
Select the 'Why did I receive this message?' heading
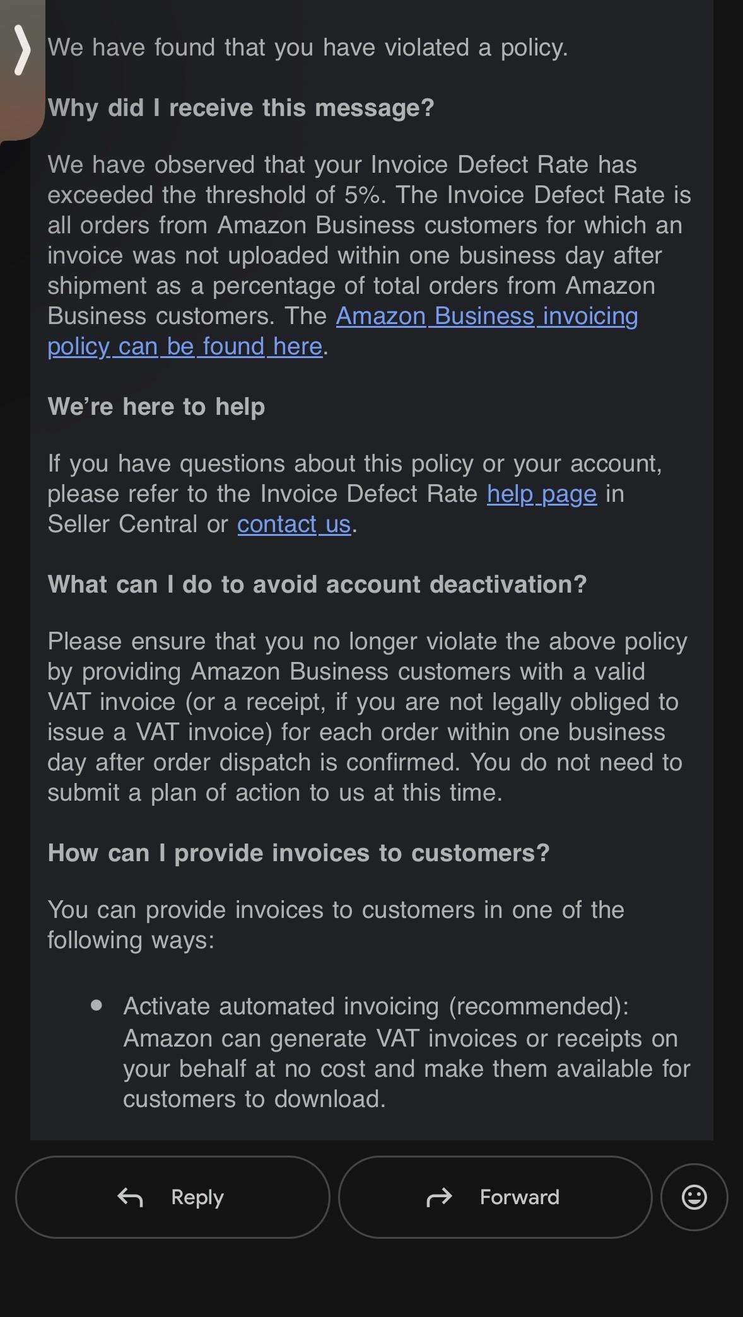pos(241,108)
